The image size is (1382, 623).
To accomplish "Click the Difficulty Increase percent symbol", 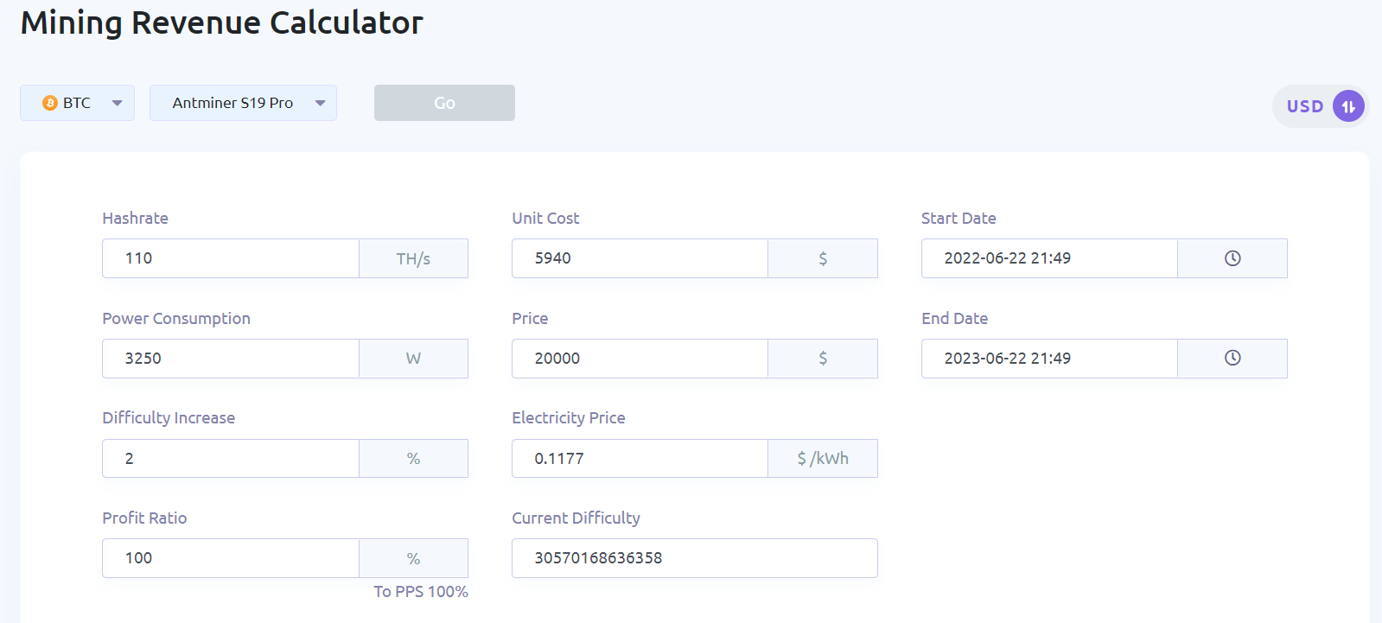I will click(x=413, y=459).
